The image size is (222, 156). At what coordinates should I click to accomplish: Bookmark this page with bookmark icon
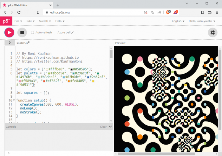pyautogui.click(x=38, y=12)
